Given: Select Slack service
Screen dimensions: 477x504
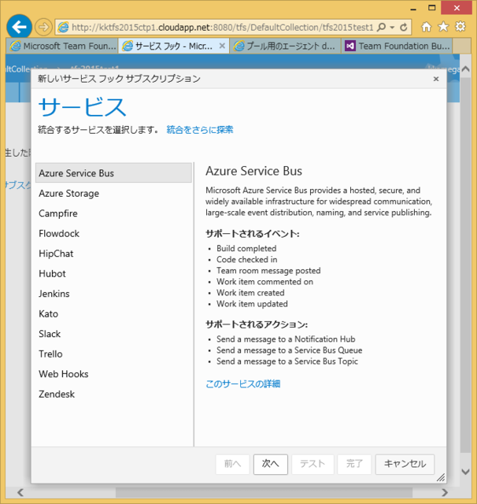Looking at the screenshot, I should (113, 334).
